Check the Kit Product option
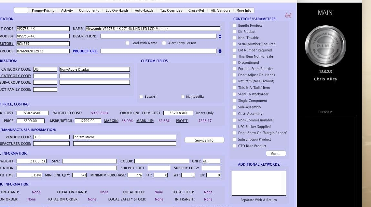 [x=234, y=32]
